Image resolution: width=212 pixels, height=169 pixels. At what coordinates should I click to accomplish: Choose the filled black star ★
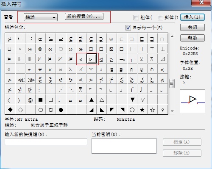pos(142,110)
